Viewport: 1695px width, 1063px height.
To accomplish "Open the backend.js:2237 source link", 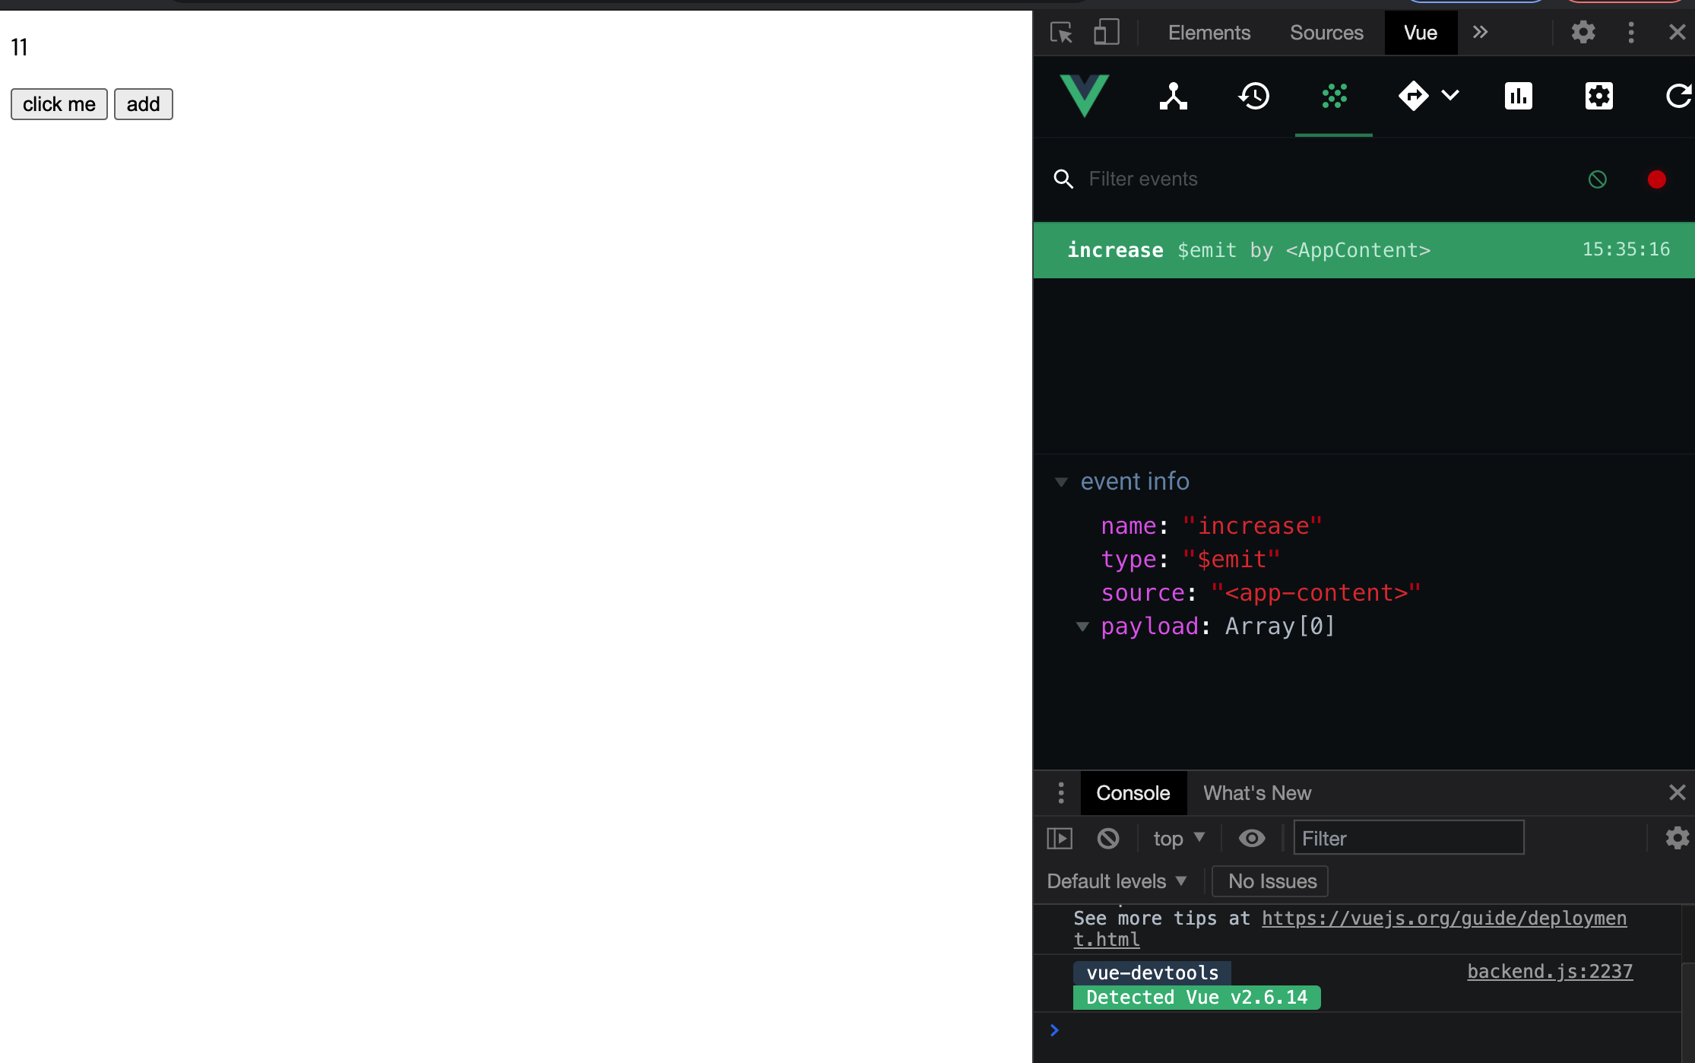I will click(x=1549, y=972).
